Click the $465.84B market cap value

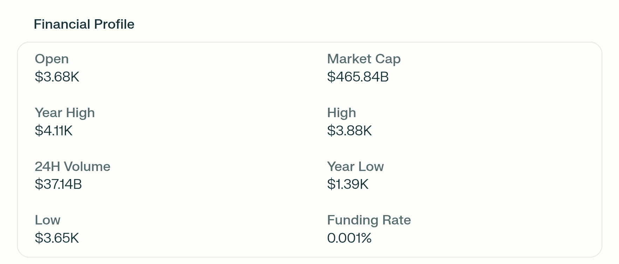[358, 77]
